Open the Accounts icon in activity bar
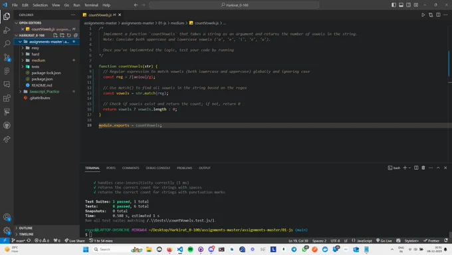The height and width of the screenshot is (255, 452). pos(7,217)
